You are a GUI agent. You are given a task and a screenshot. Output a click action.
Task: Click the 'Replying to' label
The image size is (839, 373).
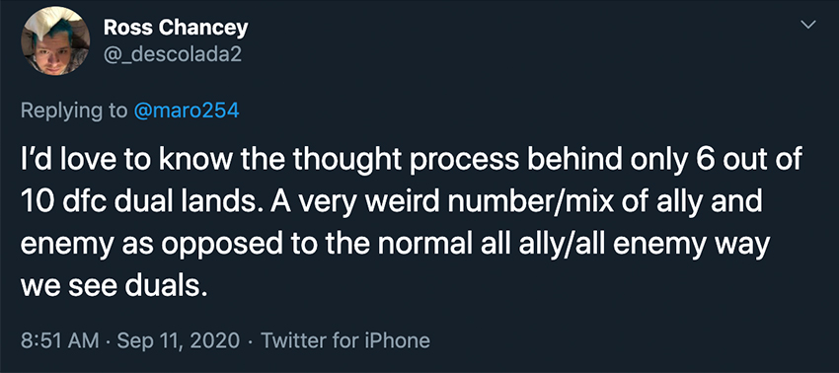pyautogui.click(x=74, y=112)
